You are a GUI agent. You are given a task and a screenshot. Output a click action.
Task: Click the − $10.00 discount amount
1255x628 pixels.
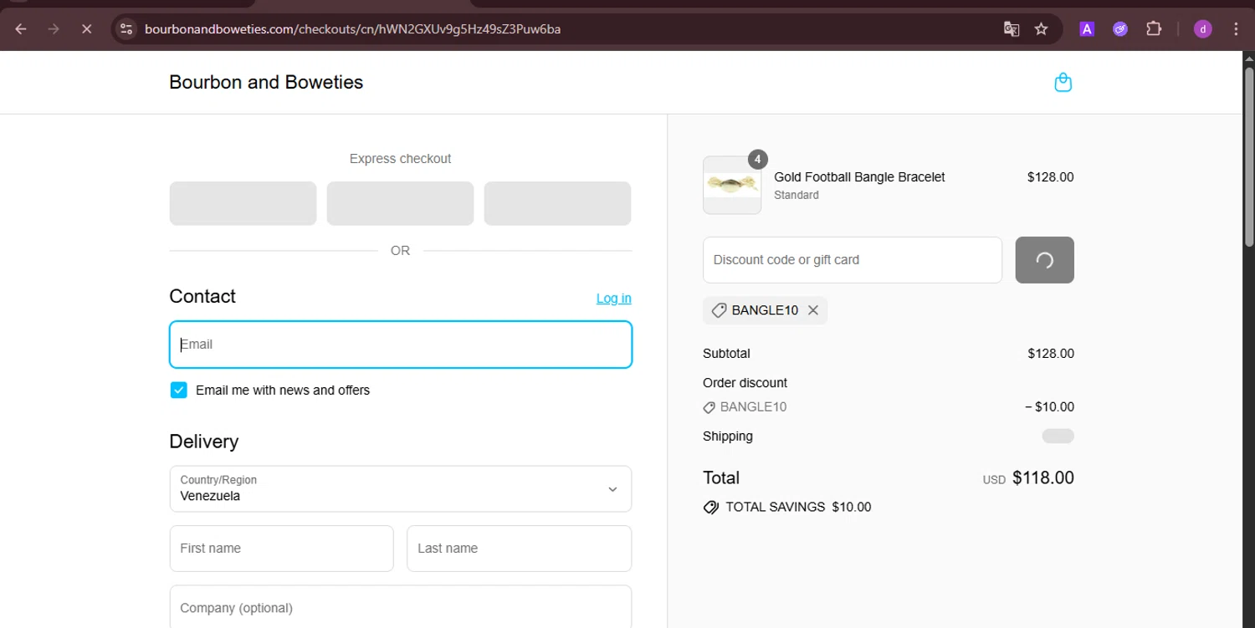[x=1049, y=407]
